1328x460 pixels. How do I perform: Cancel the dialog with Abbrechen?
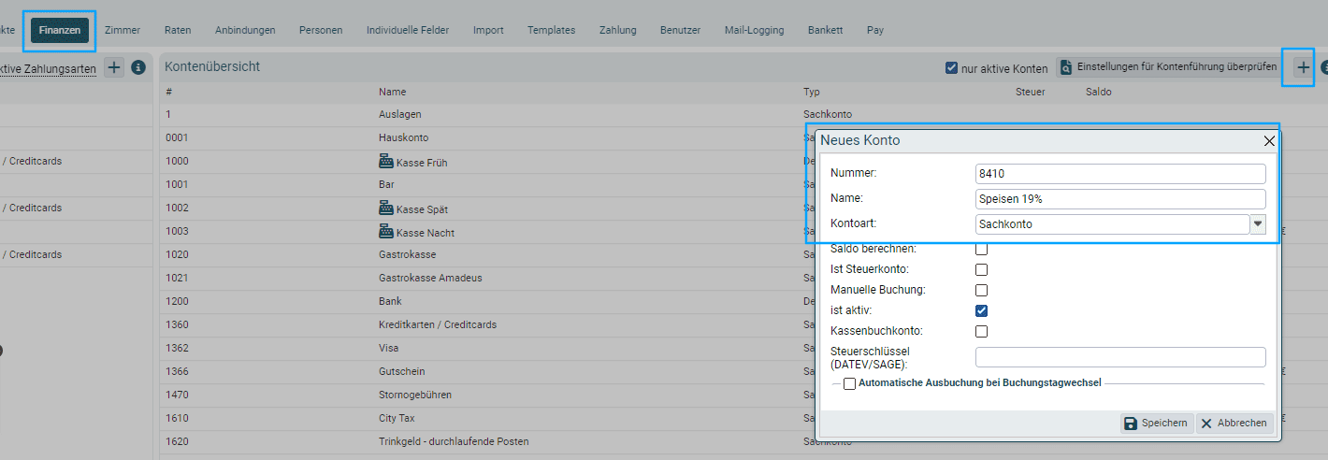pyautogui.click(x=1234, y=424)
